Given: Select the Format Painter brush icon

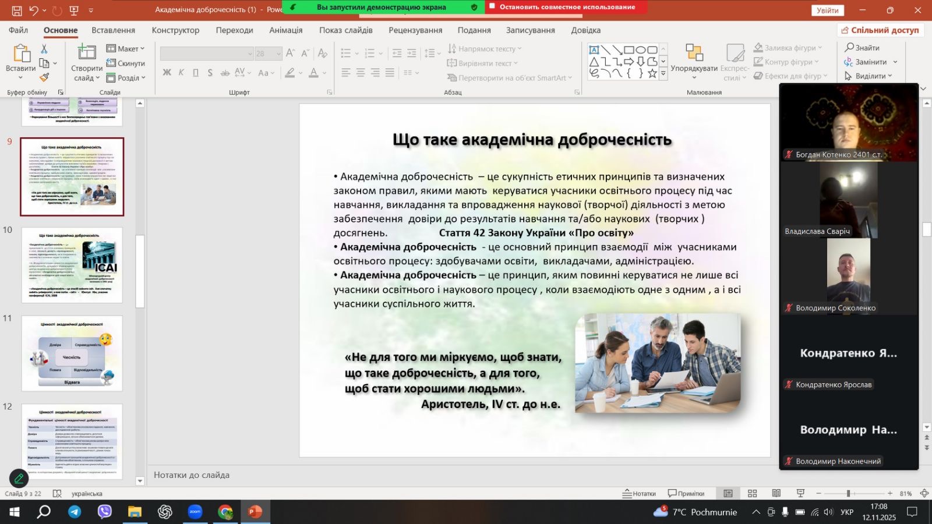Looking at the screenshot, I should point(44,77).
